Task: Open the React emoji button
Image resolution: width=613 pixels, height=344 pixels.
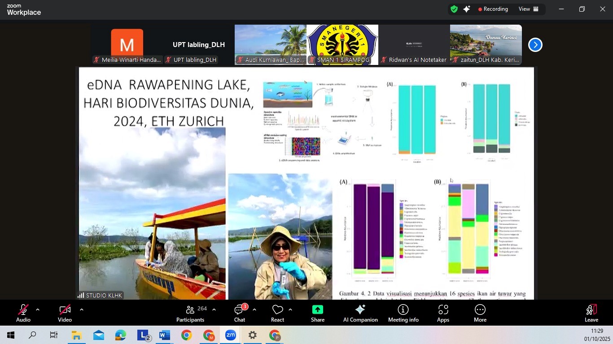Action: point(277,313)
